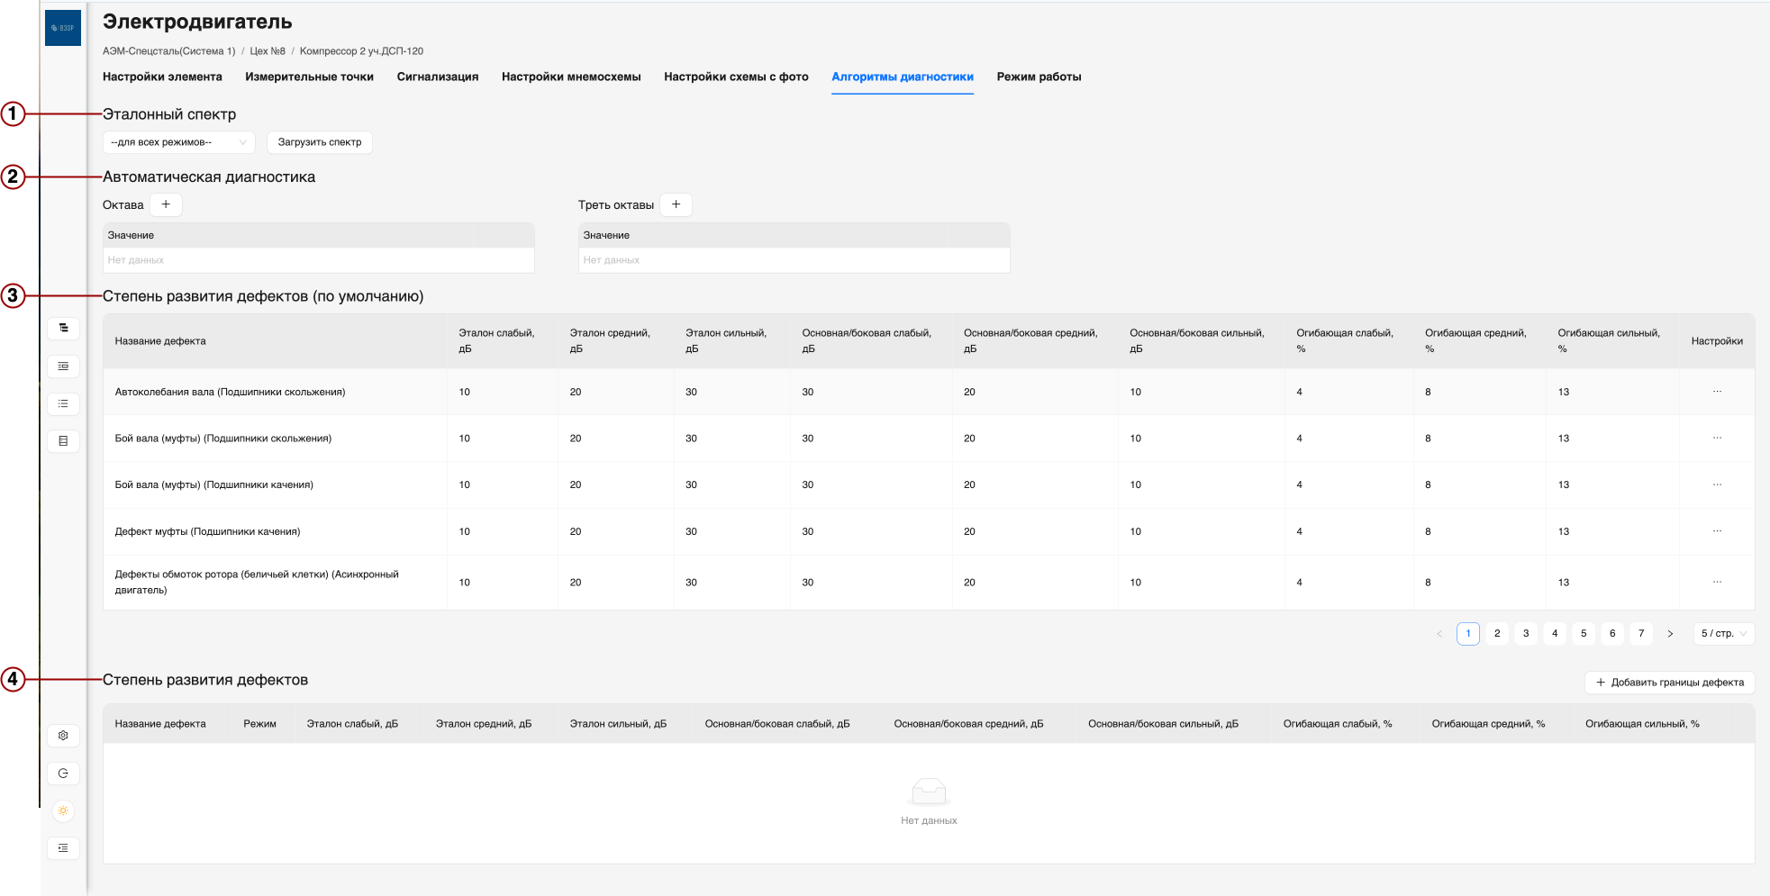This screenshot has width=1770, height=896.
Task: Add an Октава value with plus button
Action: click(x=166, y=204)
